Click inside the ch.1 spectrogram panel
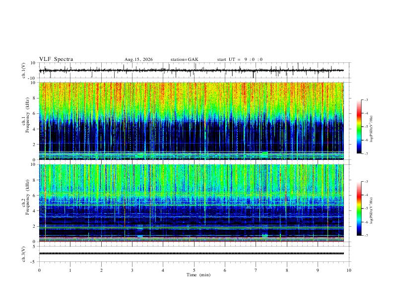393x303 pixels. tap(192, 121)
